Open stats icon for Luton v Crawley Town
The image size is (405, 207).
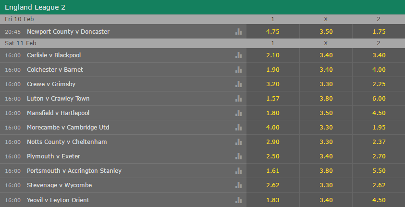click(238, 99)
